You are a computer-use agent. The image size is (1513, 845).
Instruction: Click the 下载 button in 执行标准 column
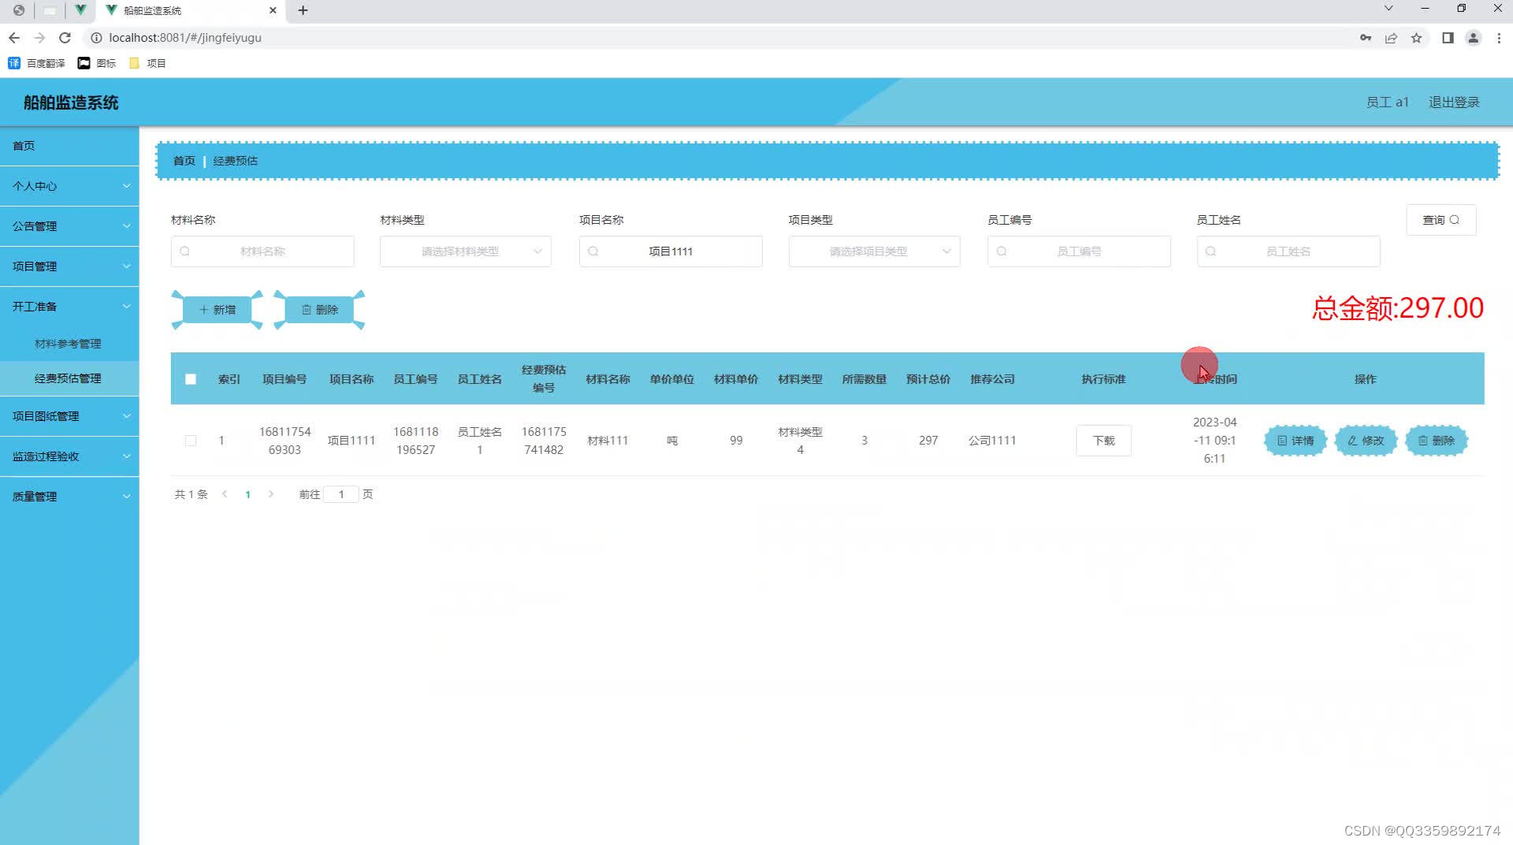coord(1103,441)
